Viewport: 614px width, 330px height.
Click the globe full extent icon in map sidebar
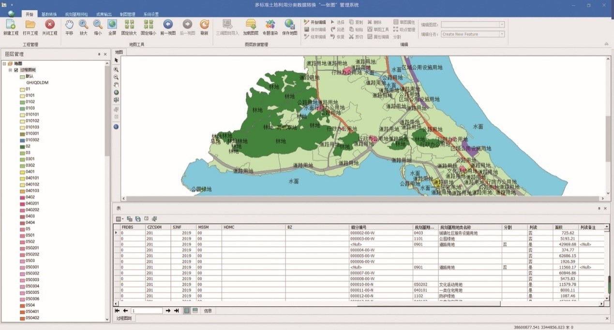(116, 92)
